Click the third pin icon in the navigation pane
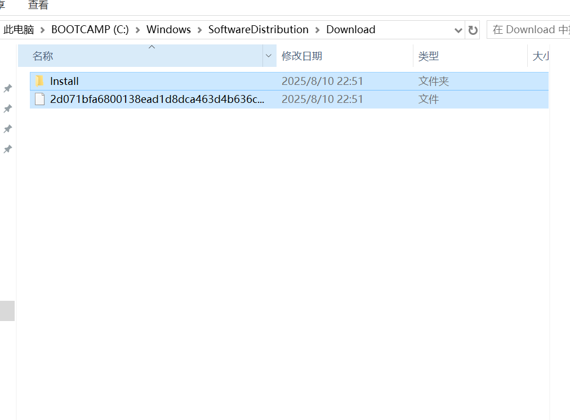The height and width of the screenshot is (420, 570). click(x=8, y=129)
